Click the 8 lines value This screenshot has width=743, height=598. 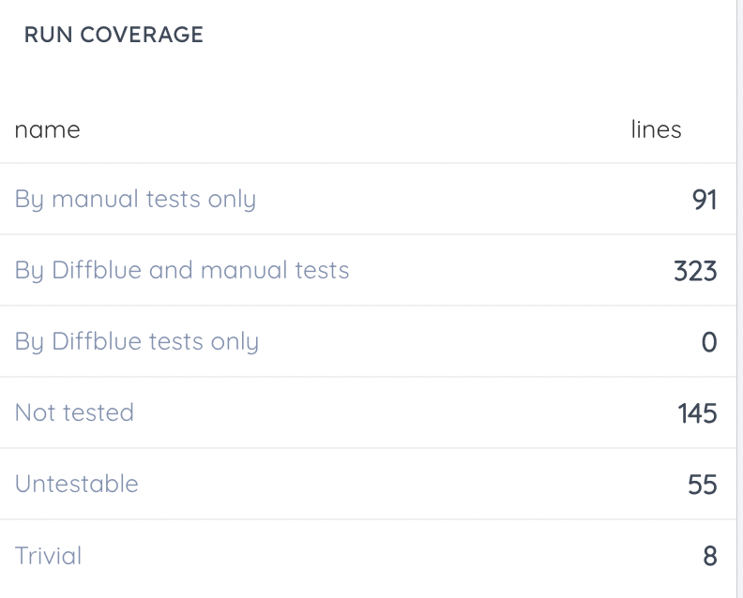pyautogui.click(x=710, y=556)
